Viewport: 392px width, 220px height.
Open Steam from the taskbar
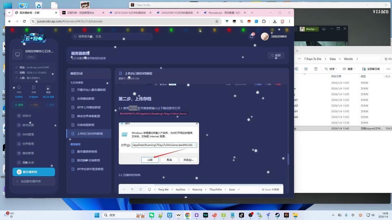(x=277, y=215)
